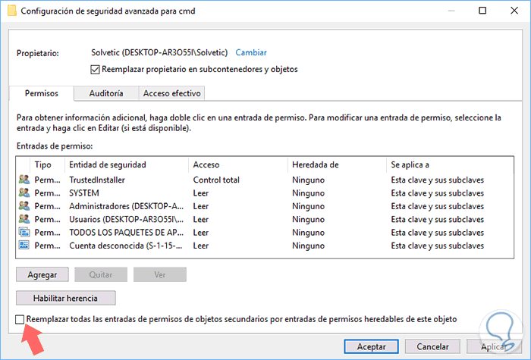The height and width of the screenshot is (360, 531).
Task: Confirm with the Aceptar button
Action: (371, 346)
